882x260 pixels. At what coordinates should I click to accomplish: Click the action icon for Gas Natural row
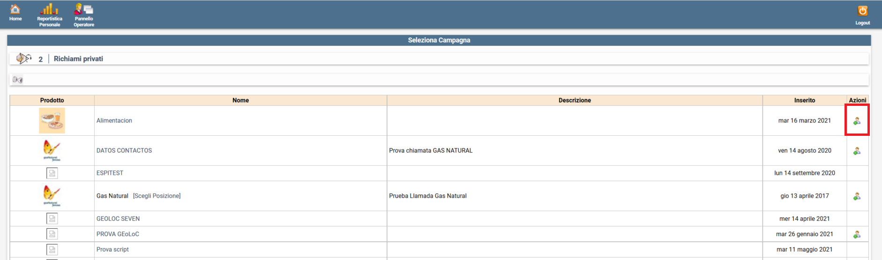(x=857, y=196)
